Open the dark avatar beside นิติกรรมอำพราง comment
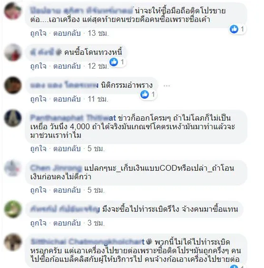 click(x=13, y=85)
